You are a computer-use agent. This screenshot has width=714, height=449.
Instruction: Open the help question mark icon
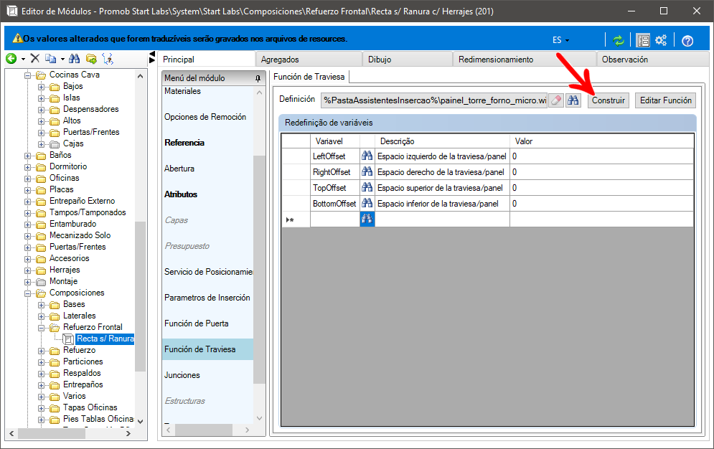point(687,41)
